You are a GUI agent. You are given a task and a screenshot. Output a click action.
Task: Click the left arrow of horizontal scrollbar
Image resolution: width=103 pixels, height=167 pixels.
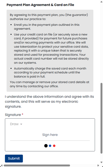point(1,166)
